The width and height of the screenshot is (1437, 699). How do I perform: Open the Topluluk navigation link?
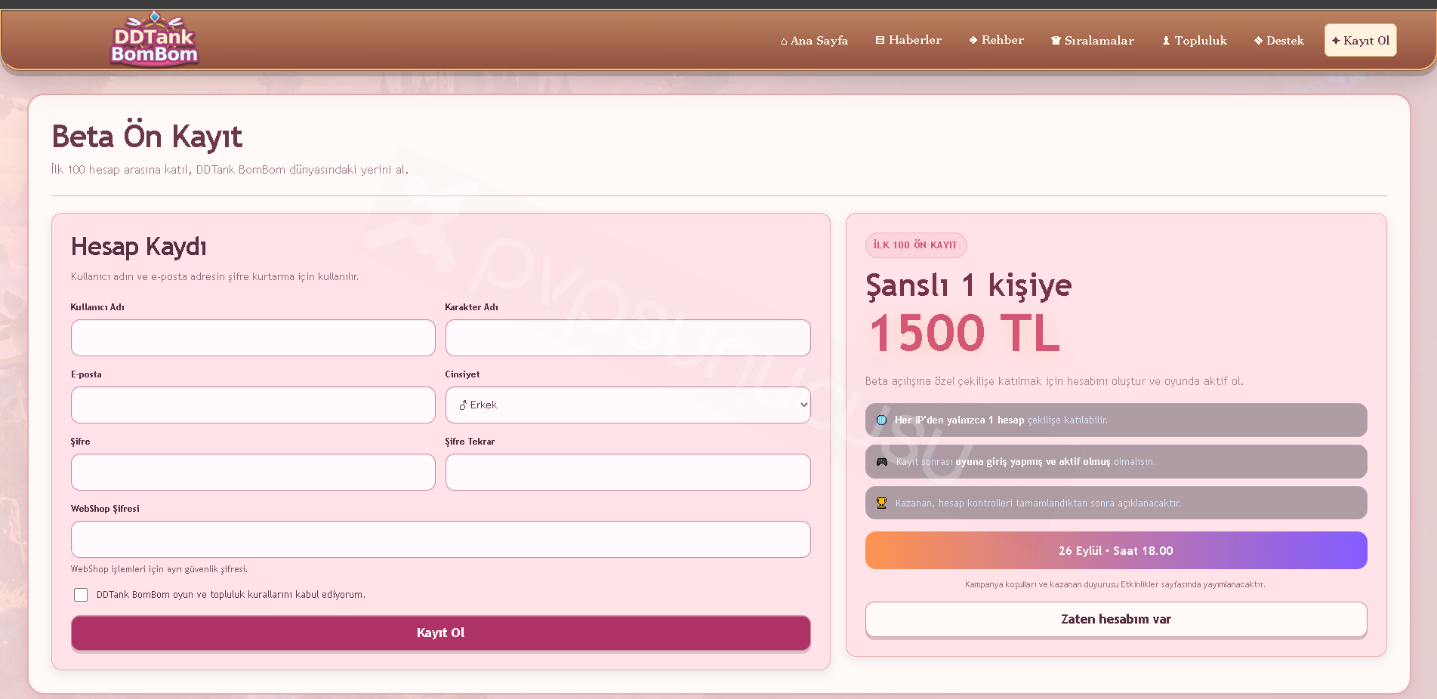coord(1195,41)
